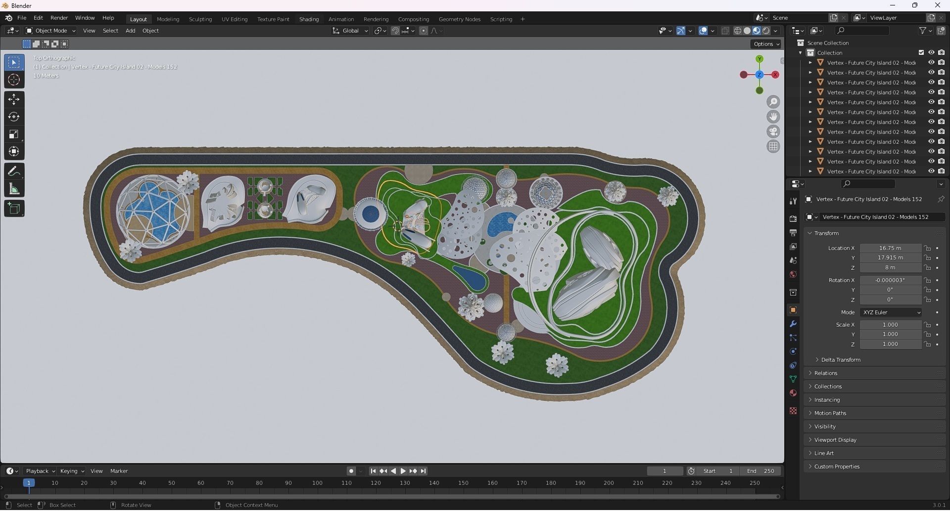Select the Cursor tool in left toolbar
The width and height of the screenshot is (950, 514).
pyautogui.click(x=14, y=80)
